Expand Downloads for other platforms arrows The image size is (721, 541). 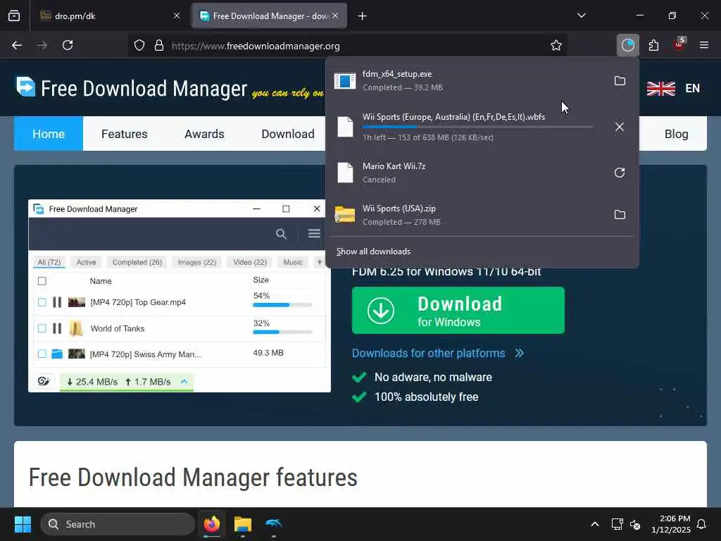[x=519, y=354]
